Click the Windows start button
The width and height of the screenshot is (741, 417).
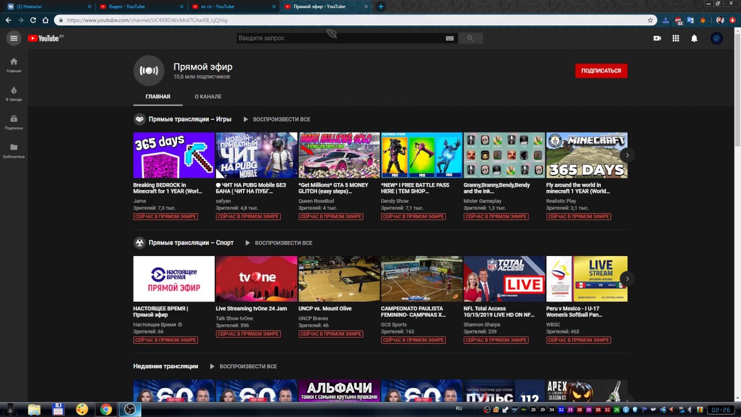(x=10, y=409)
